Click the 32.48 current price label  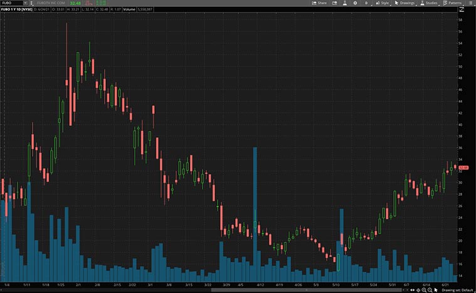click(x=464, y=168)
